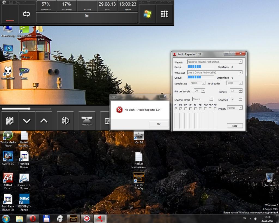The height and width of the screenshot is (223, 279).
Task: Toggle the FL channel checkbox
Action: pyautogui.click(x=176, y=109)
